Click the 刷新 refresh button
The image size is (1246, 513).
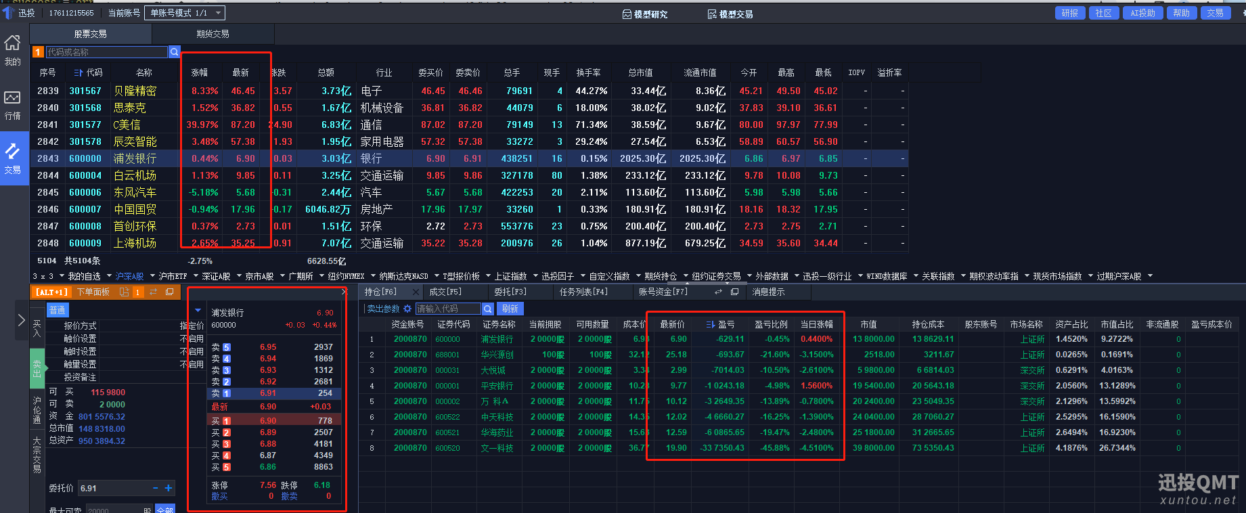[510, 309]
